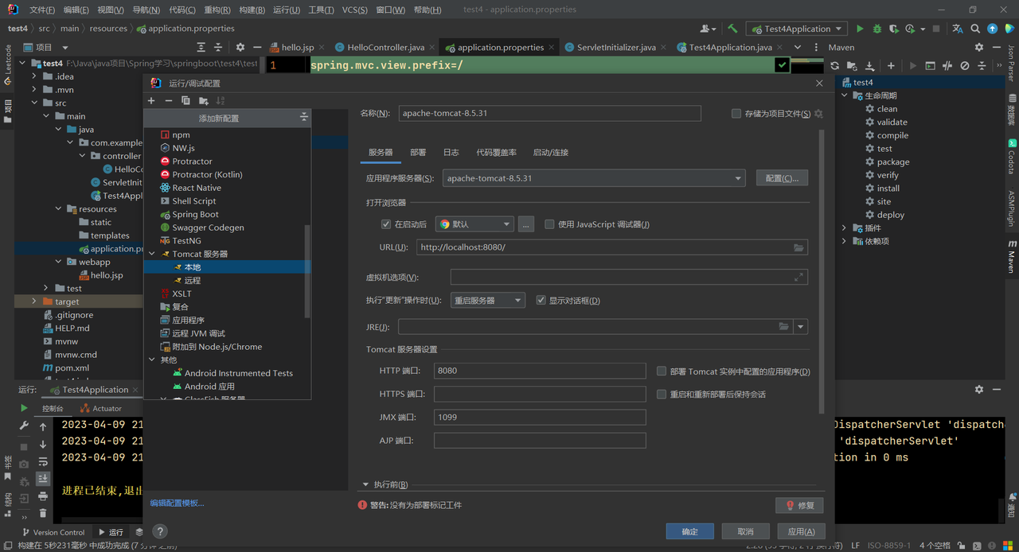1019x552 pixels.
Task: Open the translate icon in main toolbar
Action: pos(957,29)
